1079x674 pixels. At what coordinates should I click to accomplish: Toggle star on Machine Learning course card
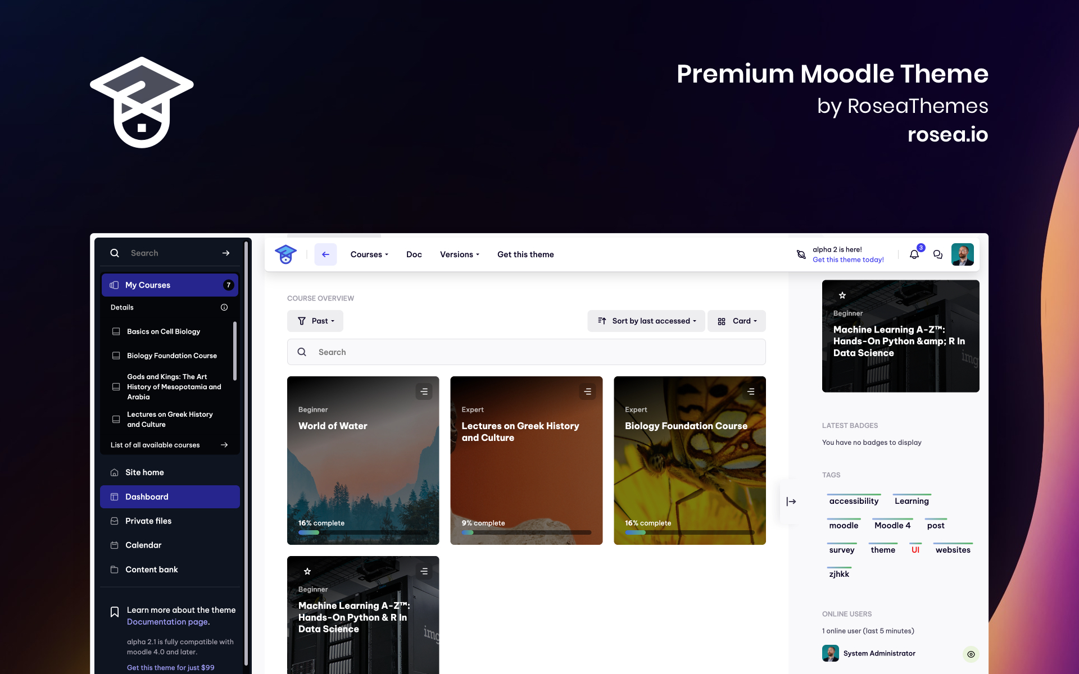coord(307,571)
